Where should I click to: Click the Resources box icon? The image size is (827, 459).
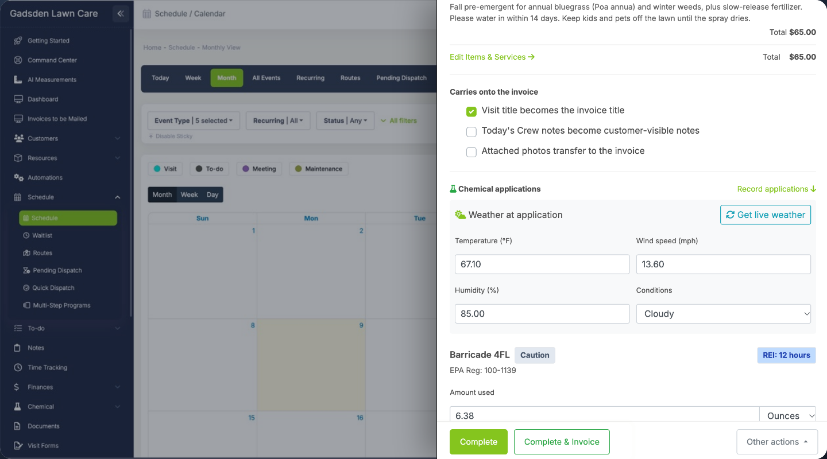coord(18,158)
